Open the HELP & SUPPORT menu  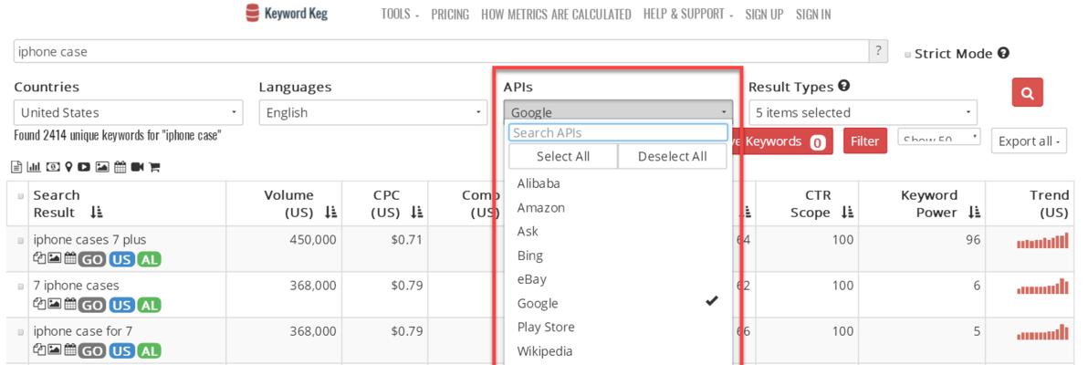(x=687, y=15)
